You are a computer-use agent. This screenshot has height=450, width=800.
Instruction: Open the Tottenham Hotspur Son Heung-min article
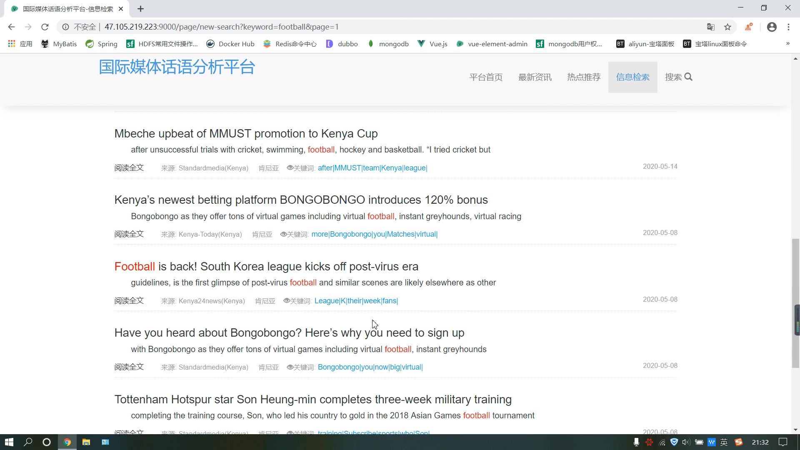[x=313, y=400]
